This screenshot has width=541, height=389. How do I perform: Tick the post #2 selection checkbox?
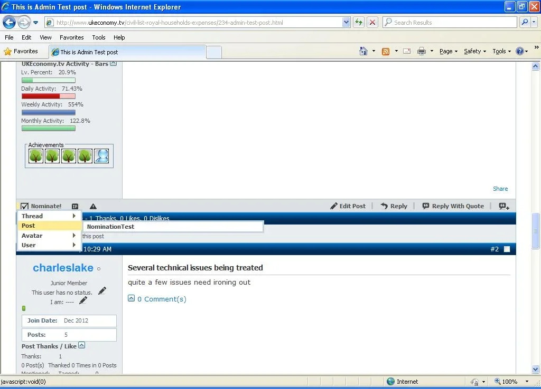pyautogui.click(x=507, y=249)
